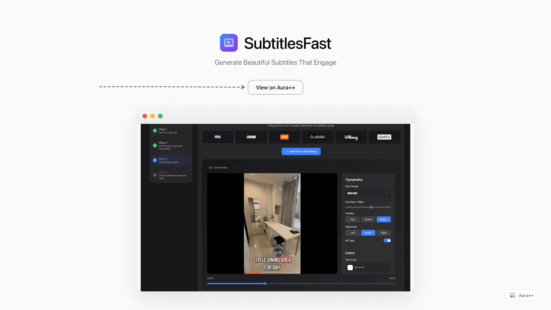Click the #FFFFFF text color field
The height and width of the screenshot is (310, 551).
click(x=368, y=268)
